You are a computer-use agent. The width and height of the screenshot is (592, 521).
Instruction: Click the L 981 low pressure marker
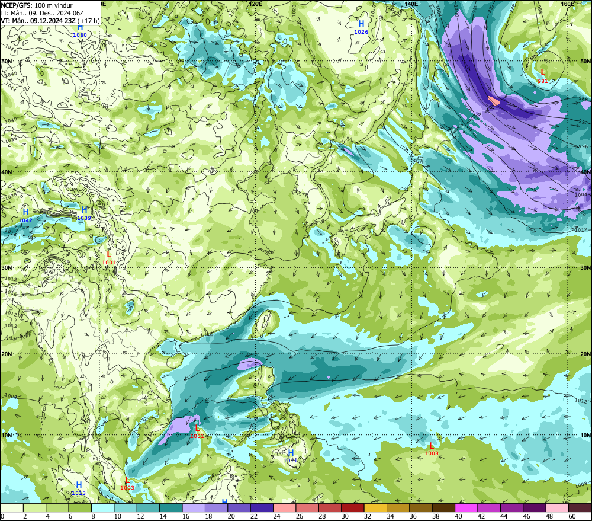coord(543,76)
